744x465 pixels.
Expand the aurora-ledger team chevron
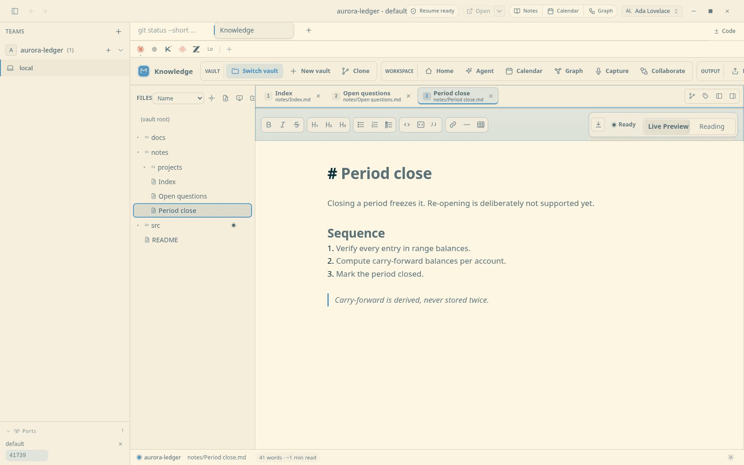[x=121, y=50]
